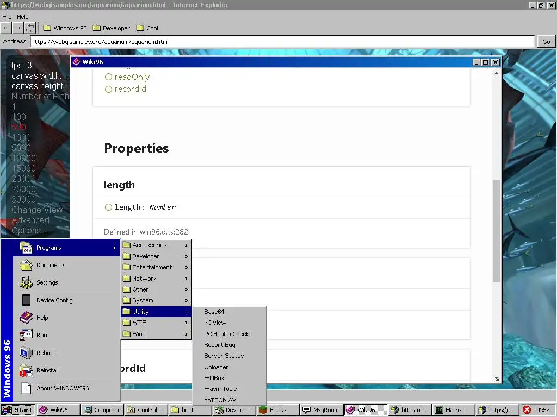557x417 pixels.
Task: Set number of fish to 100
Action: tap(18, 117)
